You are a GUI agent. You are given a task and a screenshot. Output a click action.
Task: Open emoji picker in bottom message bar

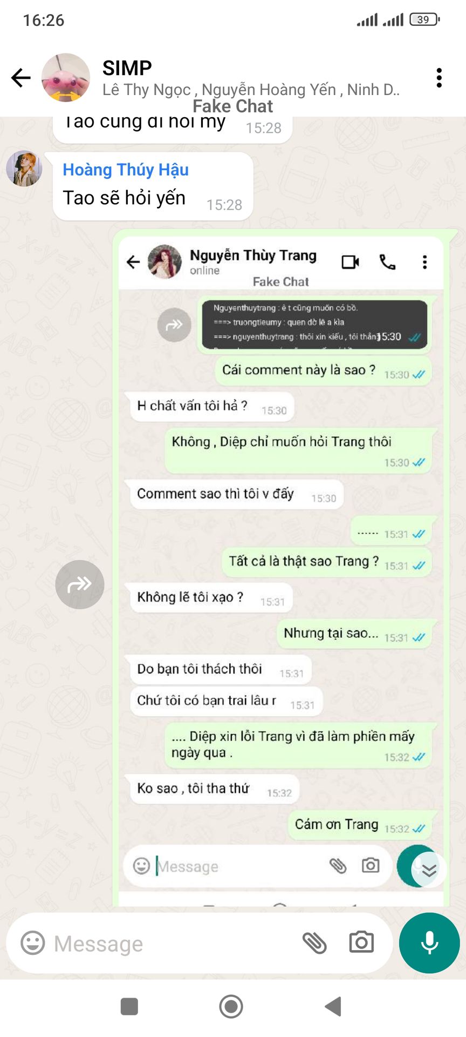tap(33, 943)
